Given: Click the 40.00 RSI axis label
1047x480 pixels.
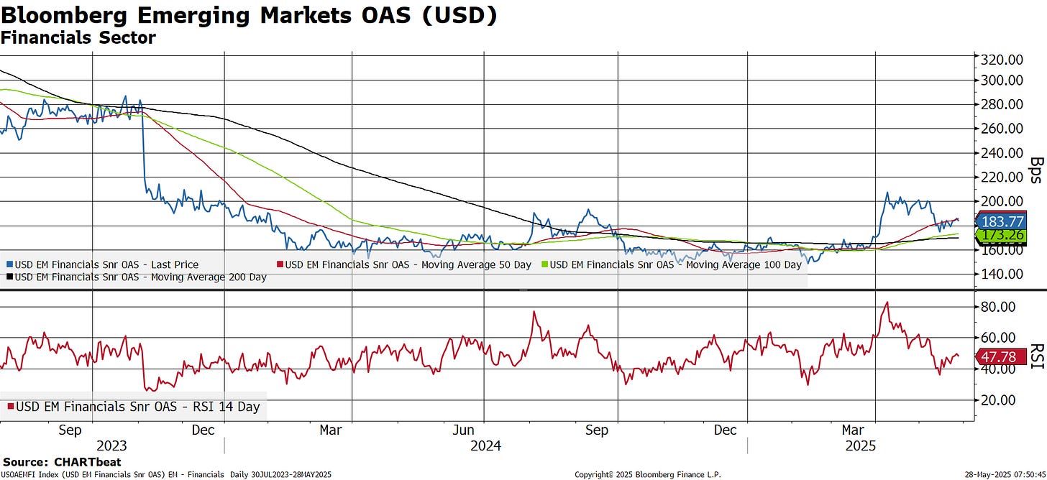Looking at the screenshot, I should coord(1000,369).
